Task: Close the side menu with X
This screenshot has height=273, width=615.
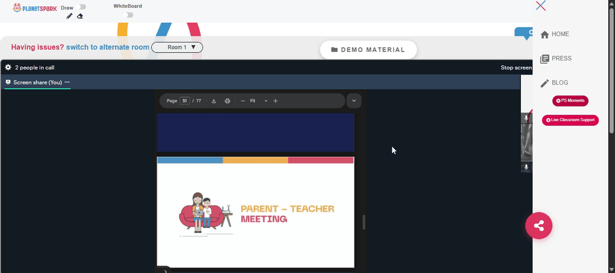Action: coord(541,6)
